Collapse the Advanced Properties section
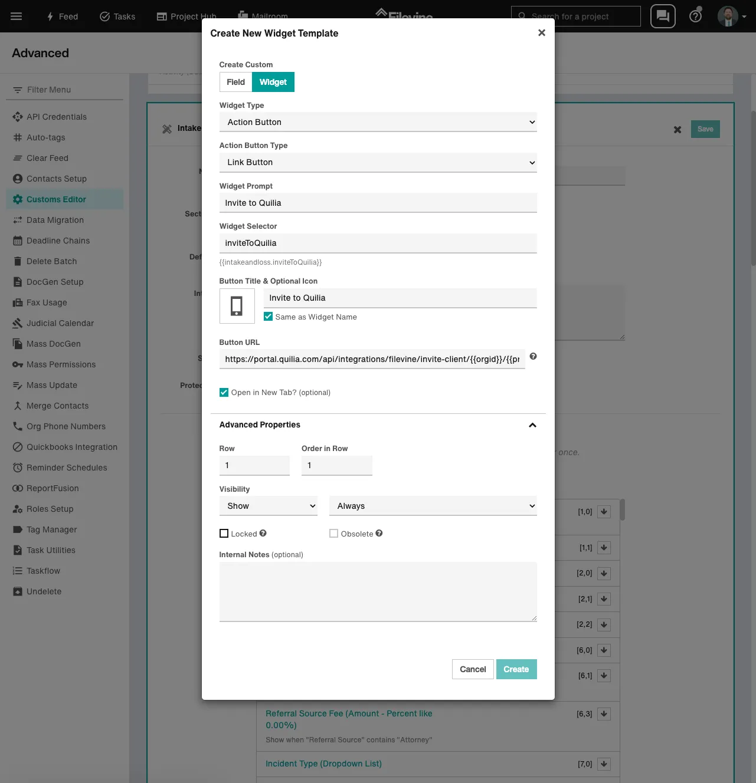The width and height of the screenshot is (756, 783). (x=532, y=425)
